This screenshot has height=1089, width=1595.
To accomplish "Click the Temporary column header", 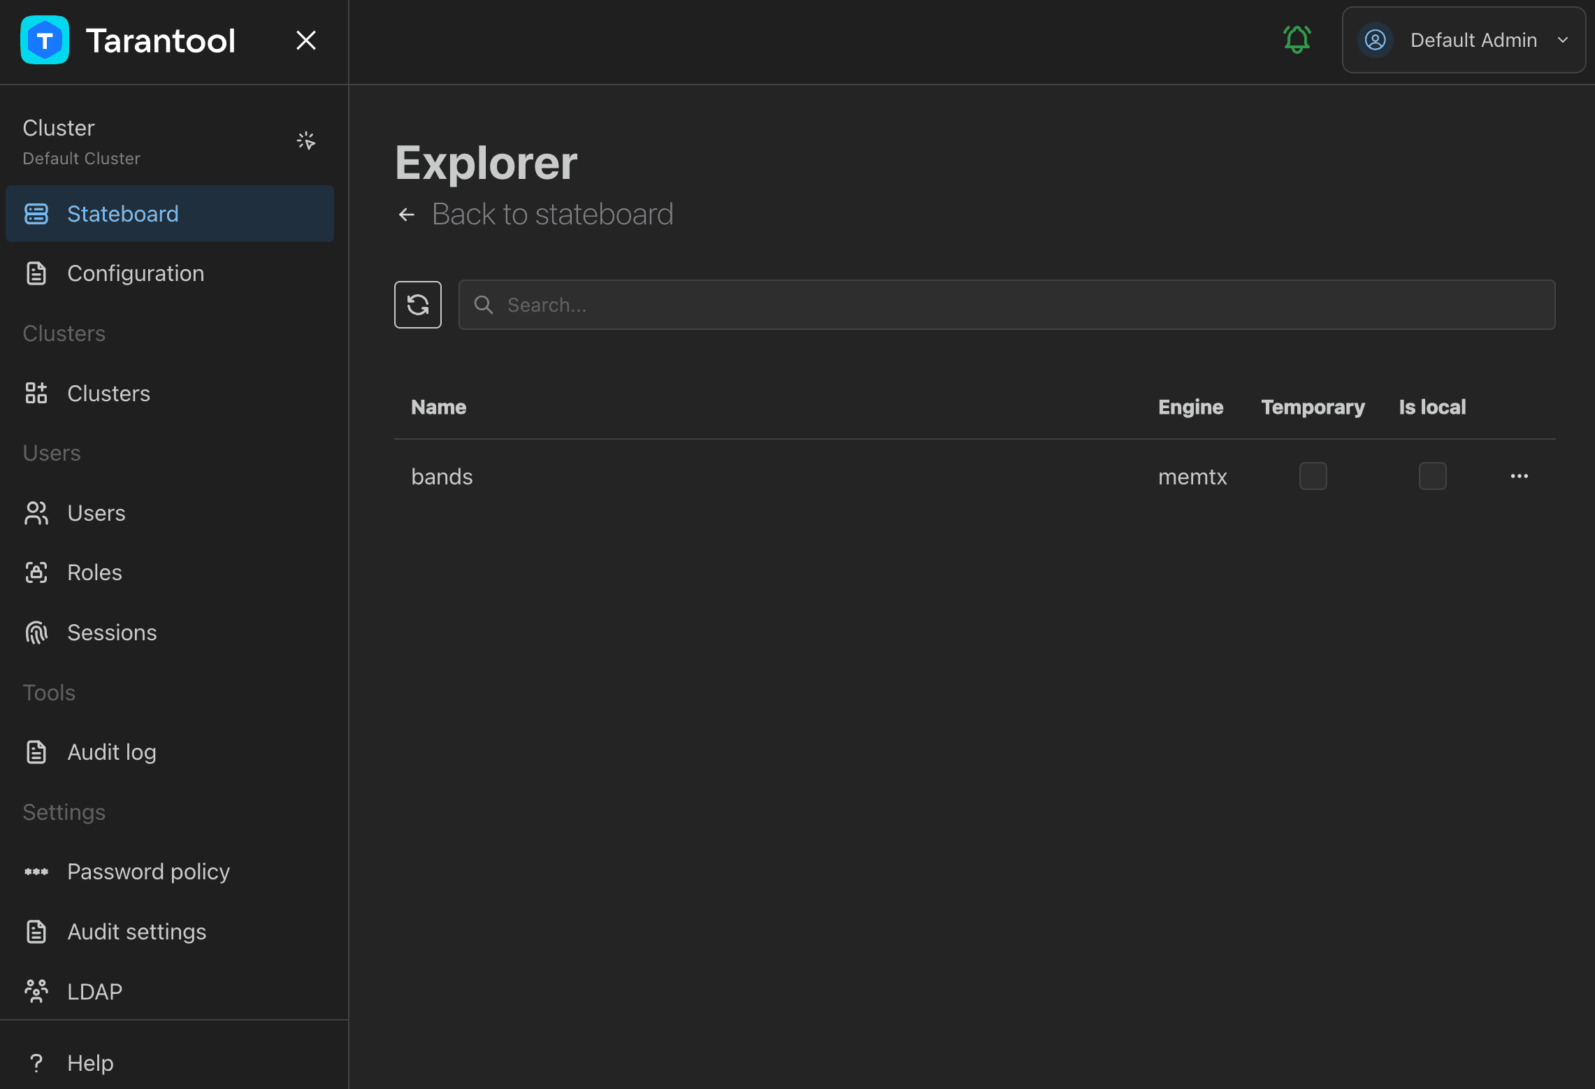I will (1313, 407).
